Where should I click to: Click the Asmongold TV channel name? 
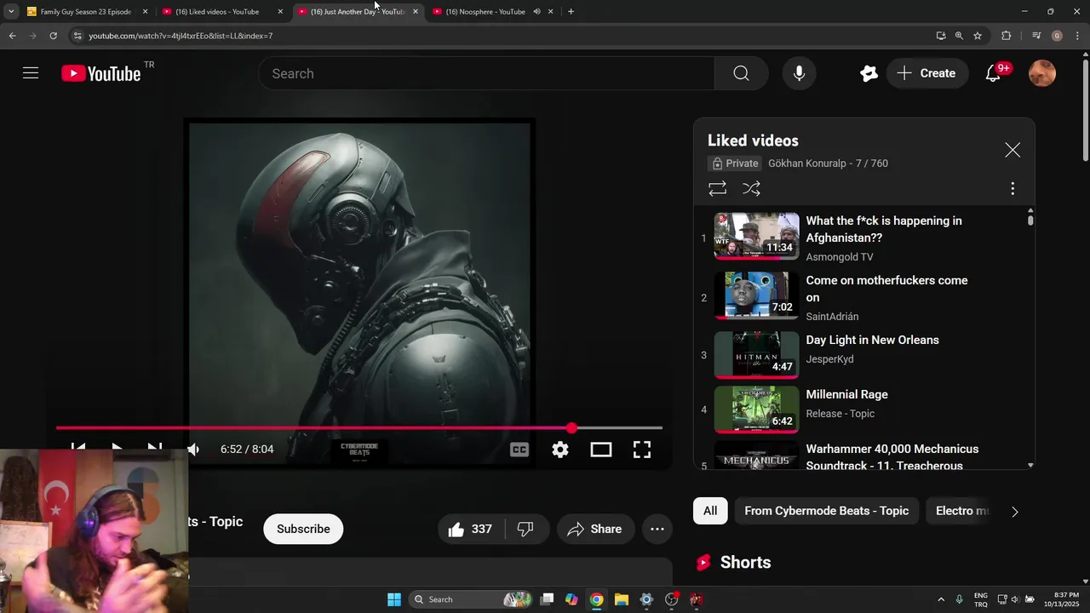840,257
